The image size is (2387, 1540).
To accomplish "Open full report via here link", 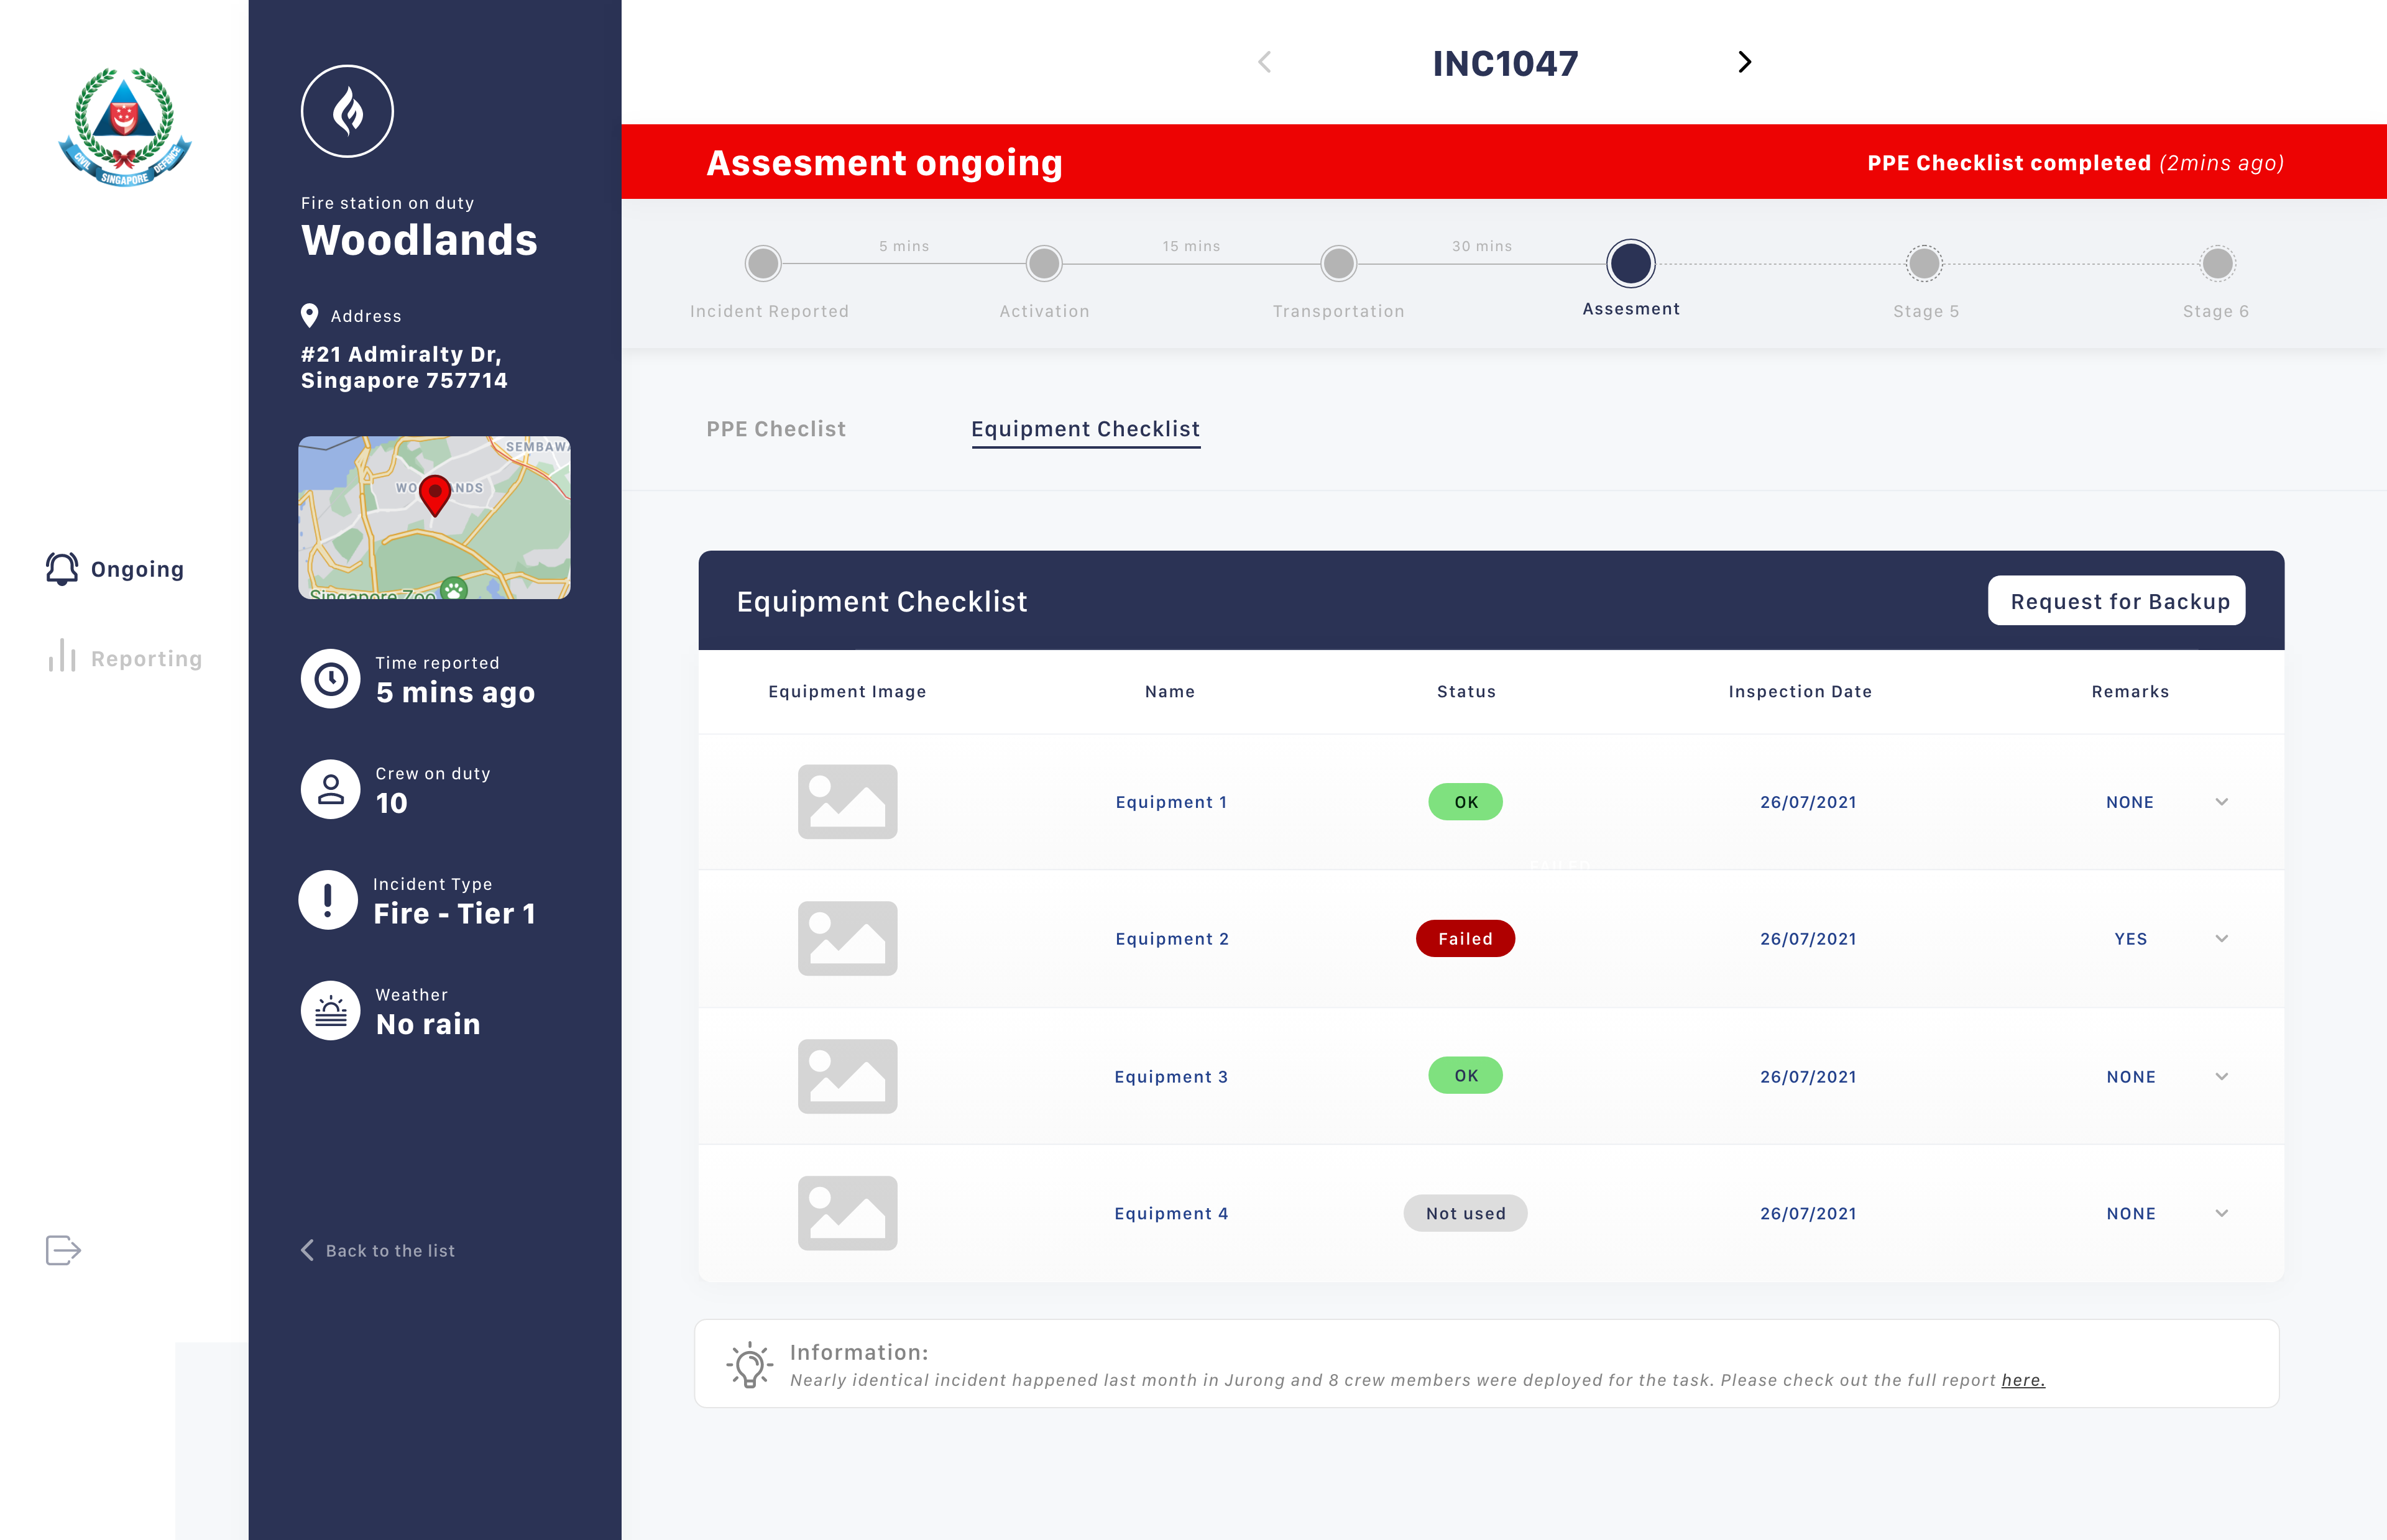I will coord(2023,1380).
